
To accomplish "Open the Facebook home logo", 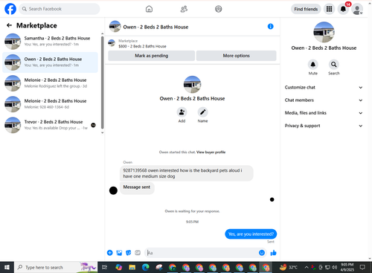I will click(x=10, y=9).
